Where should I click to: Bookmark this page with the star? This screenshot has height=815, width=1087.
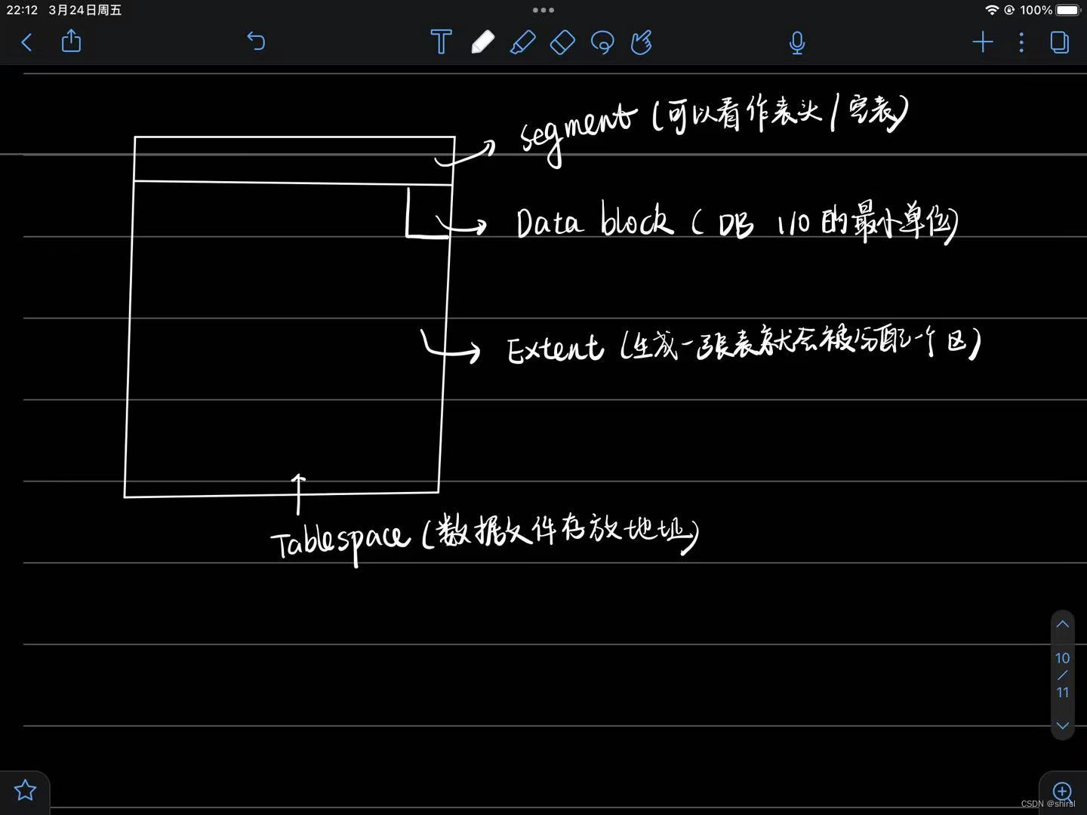tap(25, 790)
